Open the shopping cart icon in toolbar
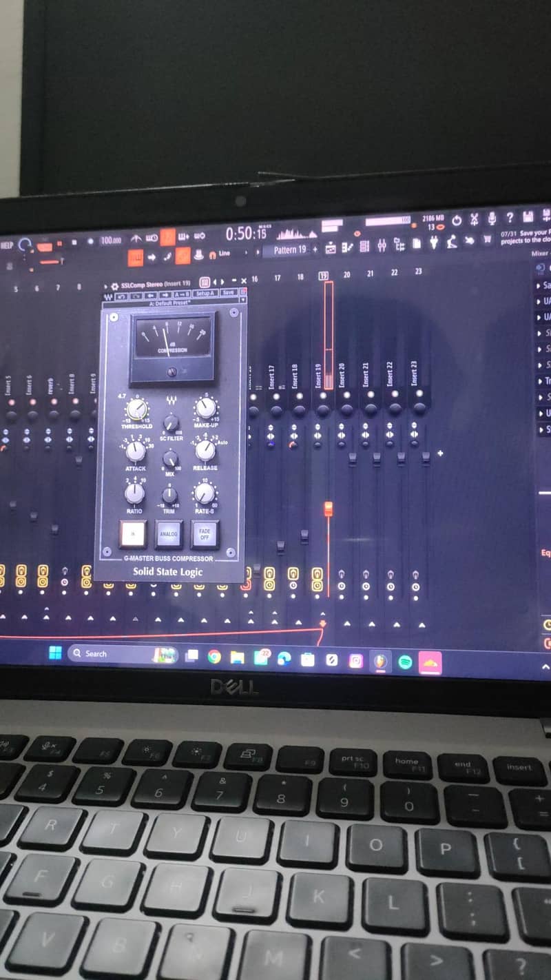Viewport: 551px width, 980px height. point(488,239)
